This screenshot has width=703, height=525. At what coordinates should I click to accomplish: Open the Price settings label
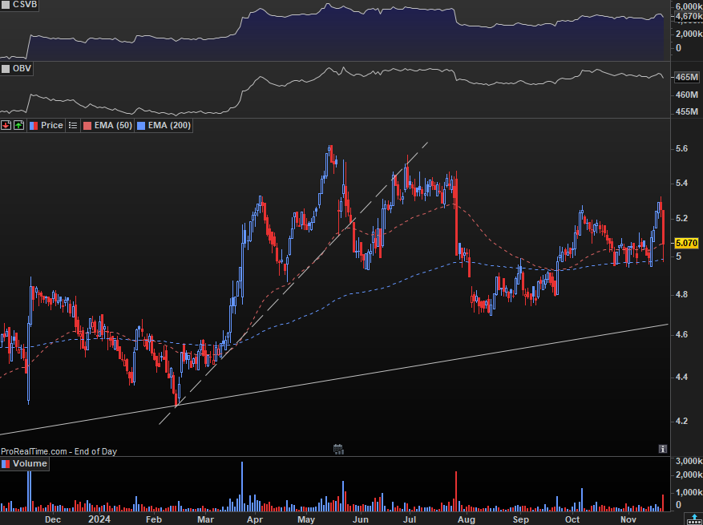(51, 126)
